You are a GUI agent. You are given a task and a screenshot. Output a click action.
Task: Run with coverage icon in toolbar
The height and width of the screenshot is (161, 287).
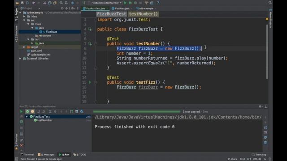click(135, 3)
